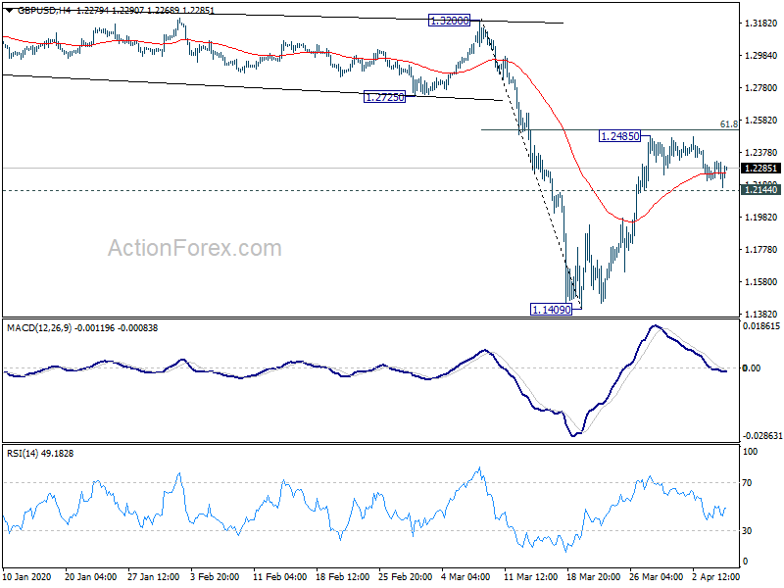Image resolution: width=784 pixels, height=588 pixels.
Task: Click the 27 Jan 12:00 date label
Action: pos(154,576)
